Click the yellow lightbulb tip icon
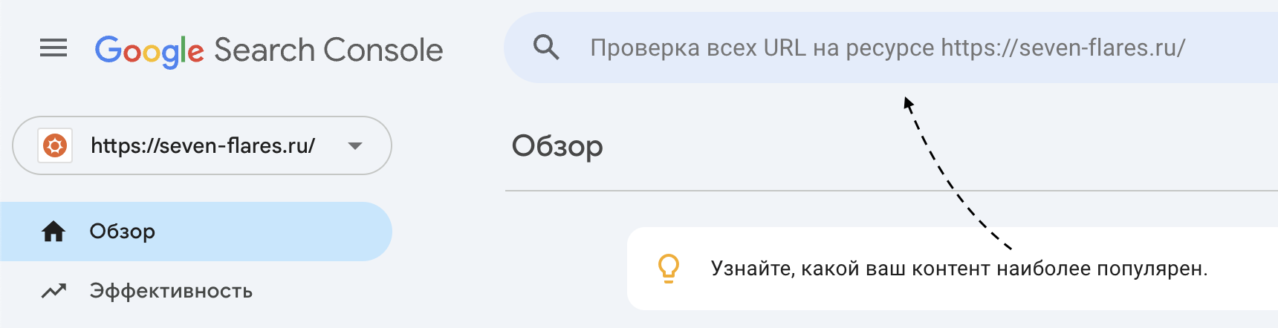Viewport: 1278px width, 328px height. (669, 268)
